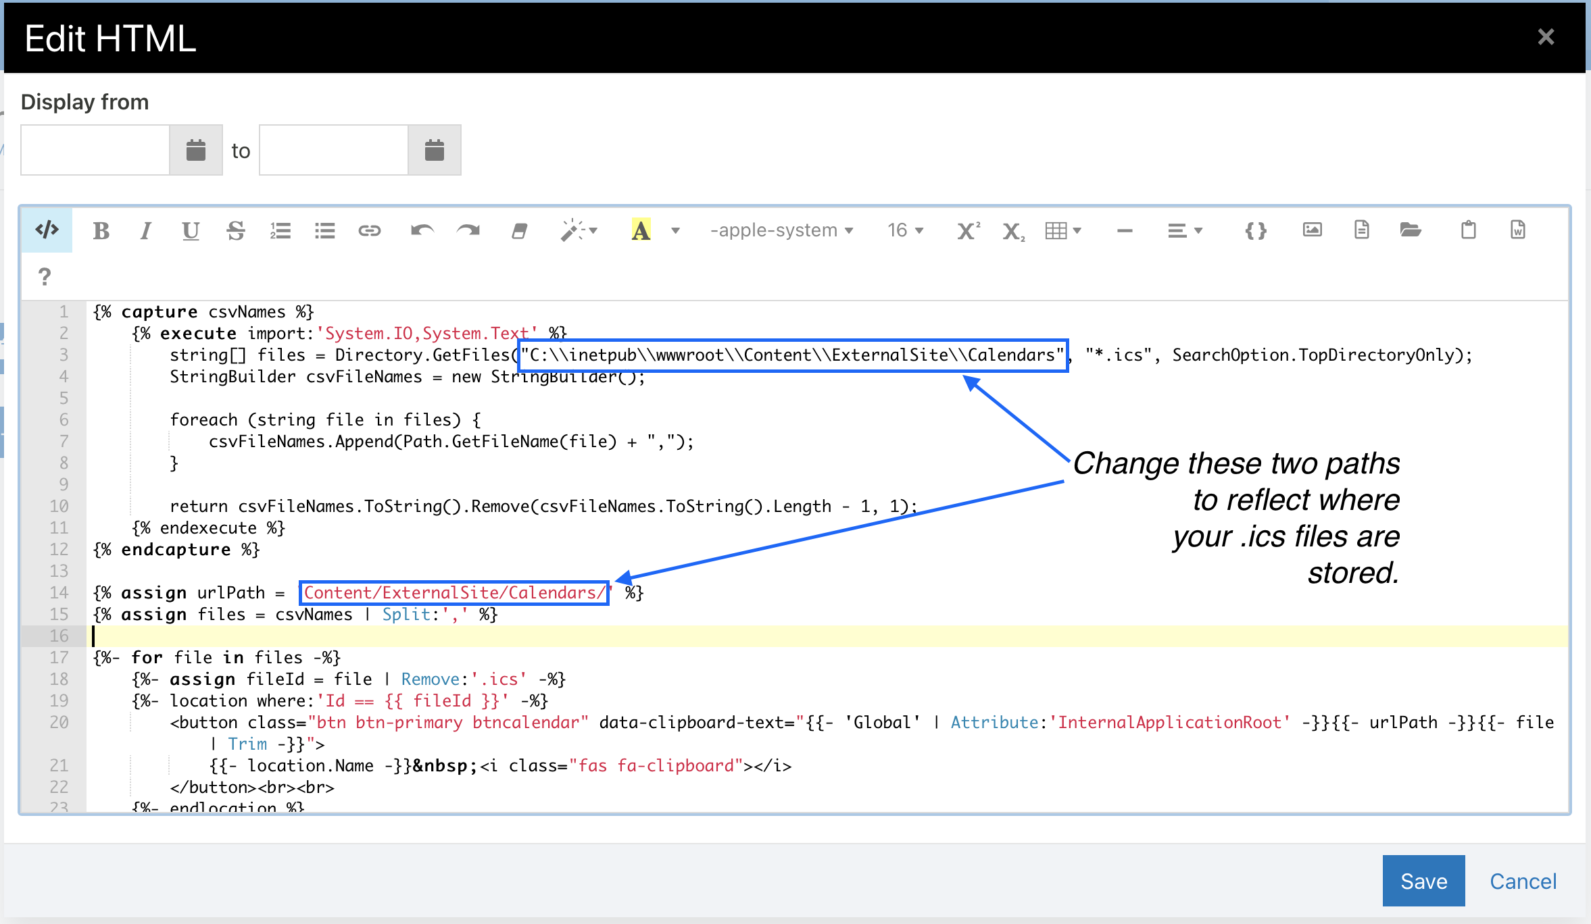The image size is (1591, 924).
Task: Click the curly braces merge field icon
Action: tap(1256, 231)
